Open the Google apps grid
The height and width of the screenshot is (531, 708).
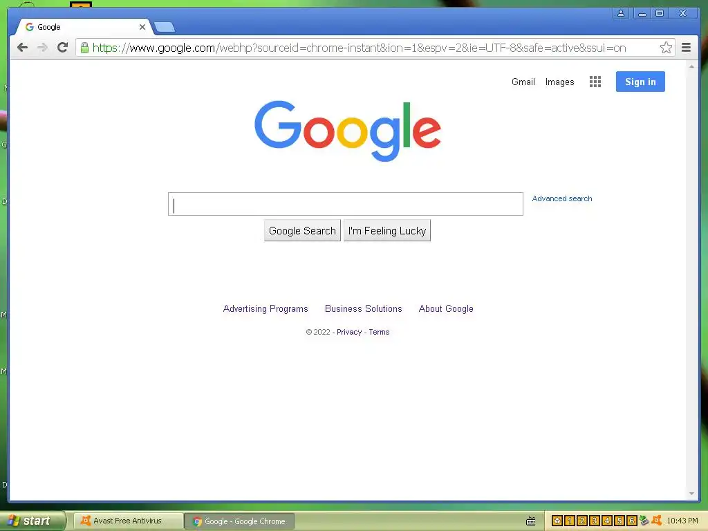[x=595, y=82]
